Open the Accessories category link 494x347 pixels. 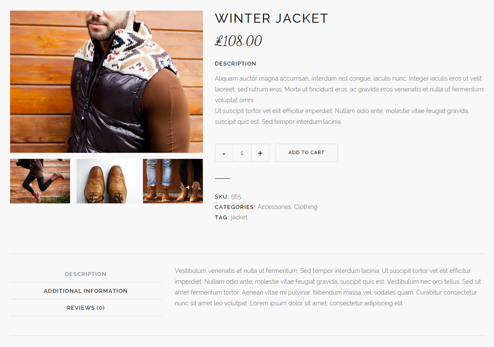[x=274, y=207]
